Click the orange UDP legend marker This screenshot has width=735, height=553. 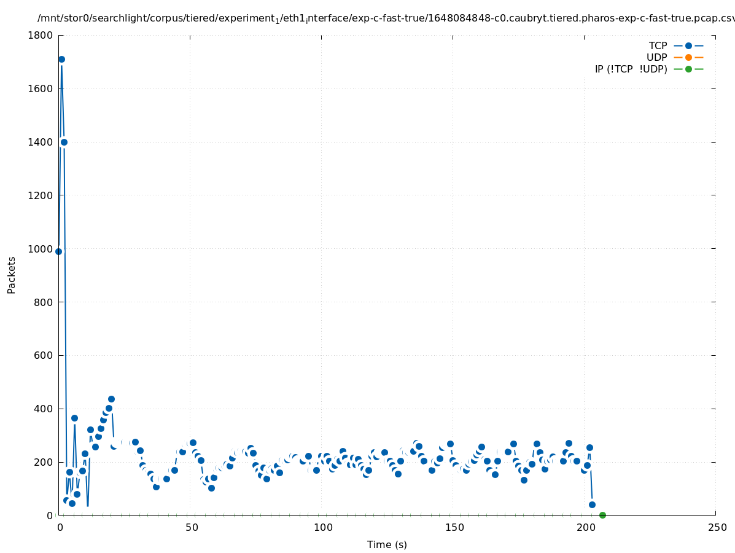(688, 58)
